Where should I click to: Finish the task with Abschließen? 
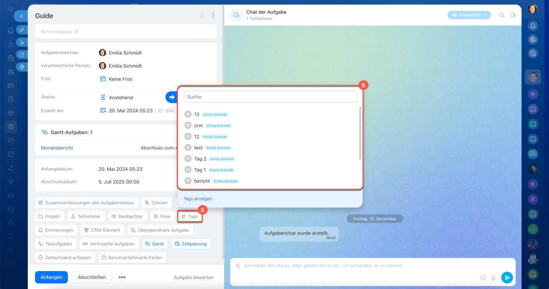[92, 277]
